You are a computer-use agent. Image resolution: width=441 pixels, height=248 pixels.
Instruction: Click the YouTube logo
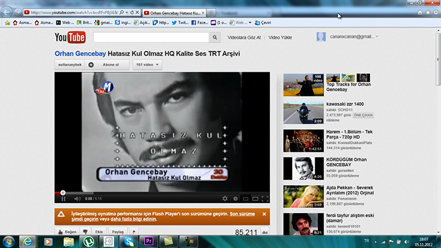[x=70, y=37]
